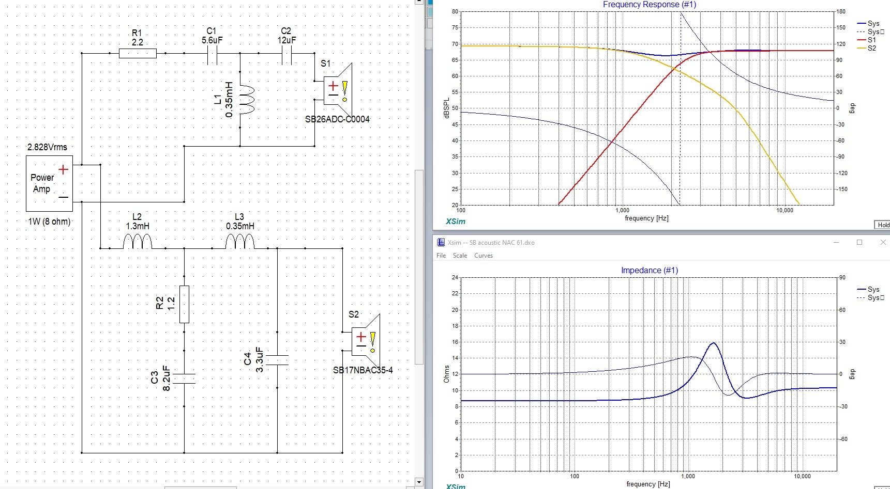The width and height of the screenshot is (890, 489).
Task: Maximize the Xsim impedance window
Action: pyautogui.click(x=859, y=242)
